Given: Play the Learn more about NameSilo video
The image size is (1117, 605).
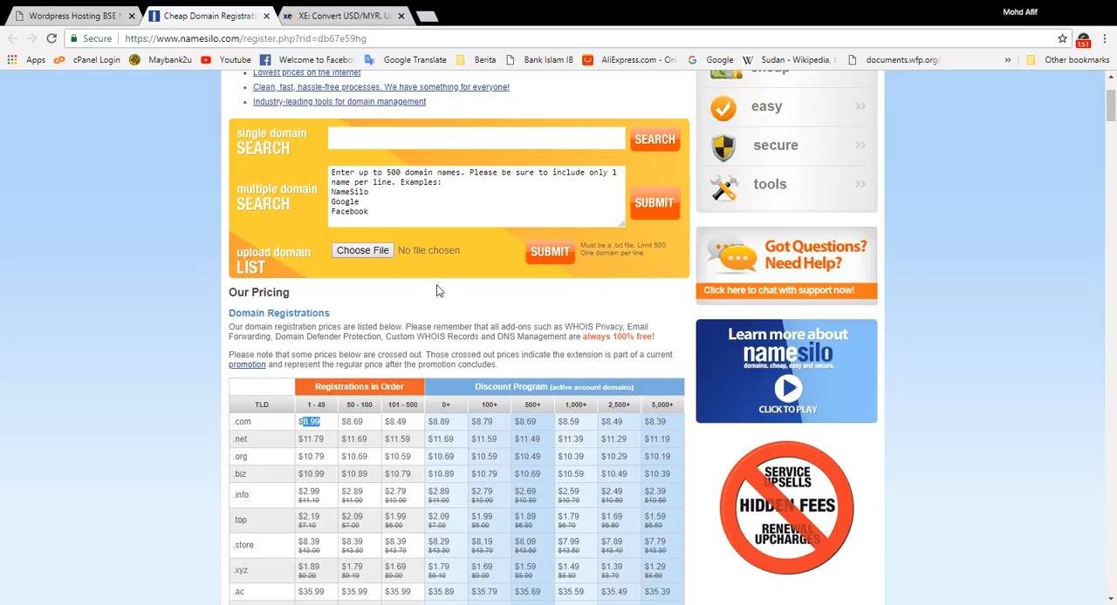Looking at the screenshot, I should pyautogui.click(x=787, y=388).
